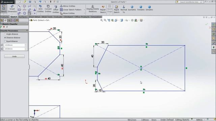This screenshot has height=121, width=216.
Task: Click Save icon in title bar
Action: (30, 2)
